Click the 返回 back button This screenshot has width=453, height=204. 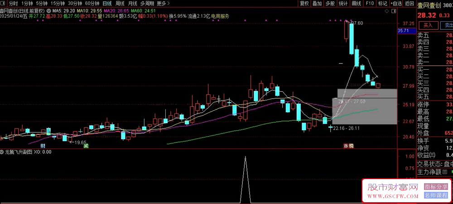tap(410, 4)
